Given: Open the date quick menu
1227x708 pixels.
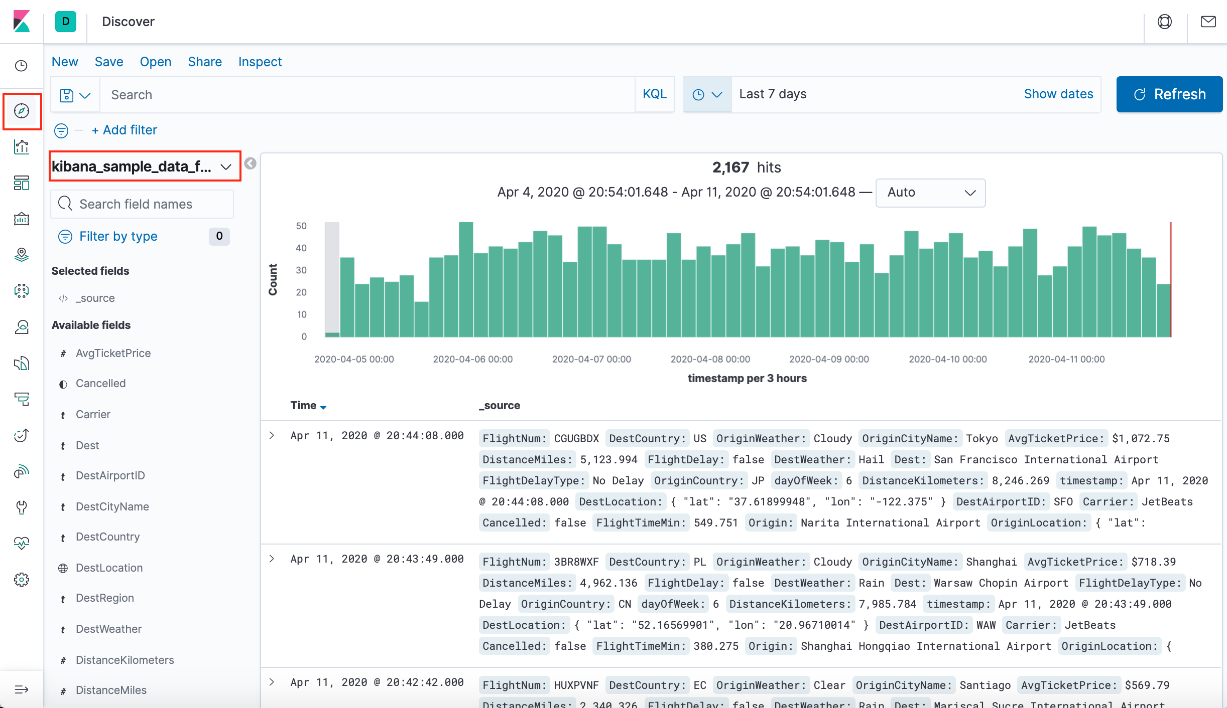Looking at the screenshot, I should pyautogui.click(x=707, y=94).
